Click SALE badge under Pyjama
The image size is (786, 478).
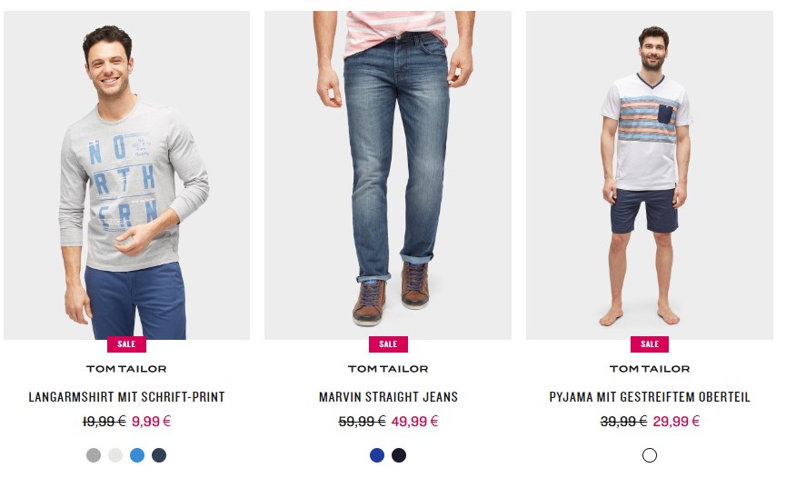pyautogui.click(x=650, y=344)
